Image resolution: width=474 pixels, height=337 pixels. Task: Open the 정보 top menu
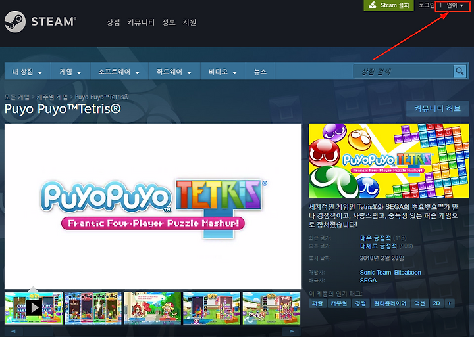point(169,22)
